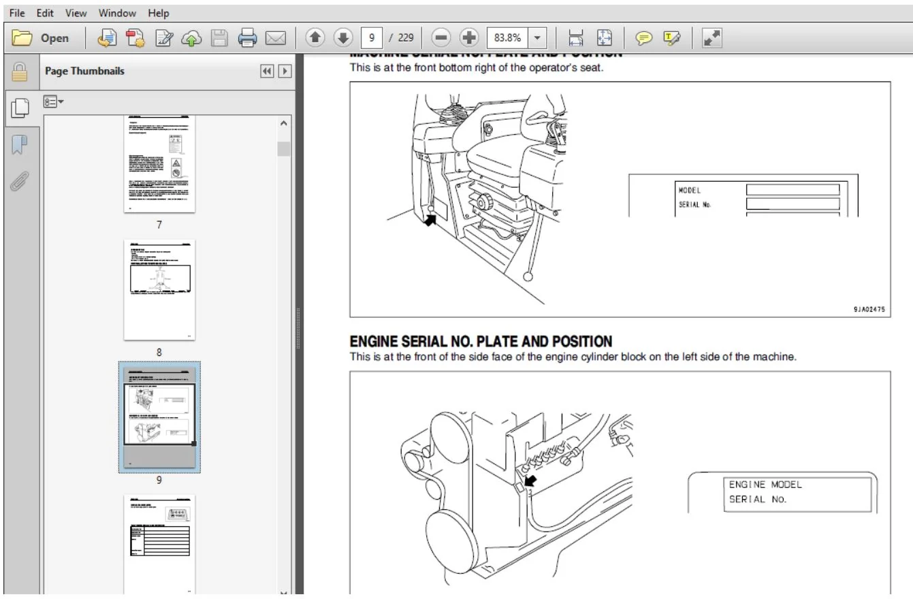Image resolution: width=913 pixels, height=599 pixels.
Task: Click the Page Thumbnails panel title
Action: (84, 71)
